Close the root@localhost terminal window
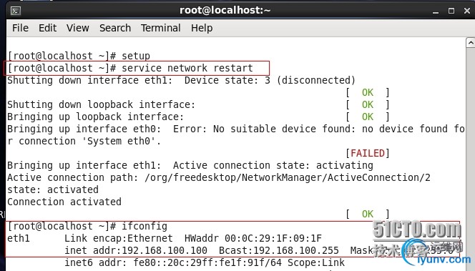 467,11
